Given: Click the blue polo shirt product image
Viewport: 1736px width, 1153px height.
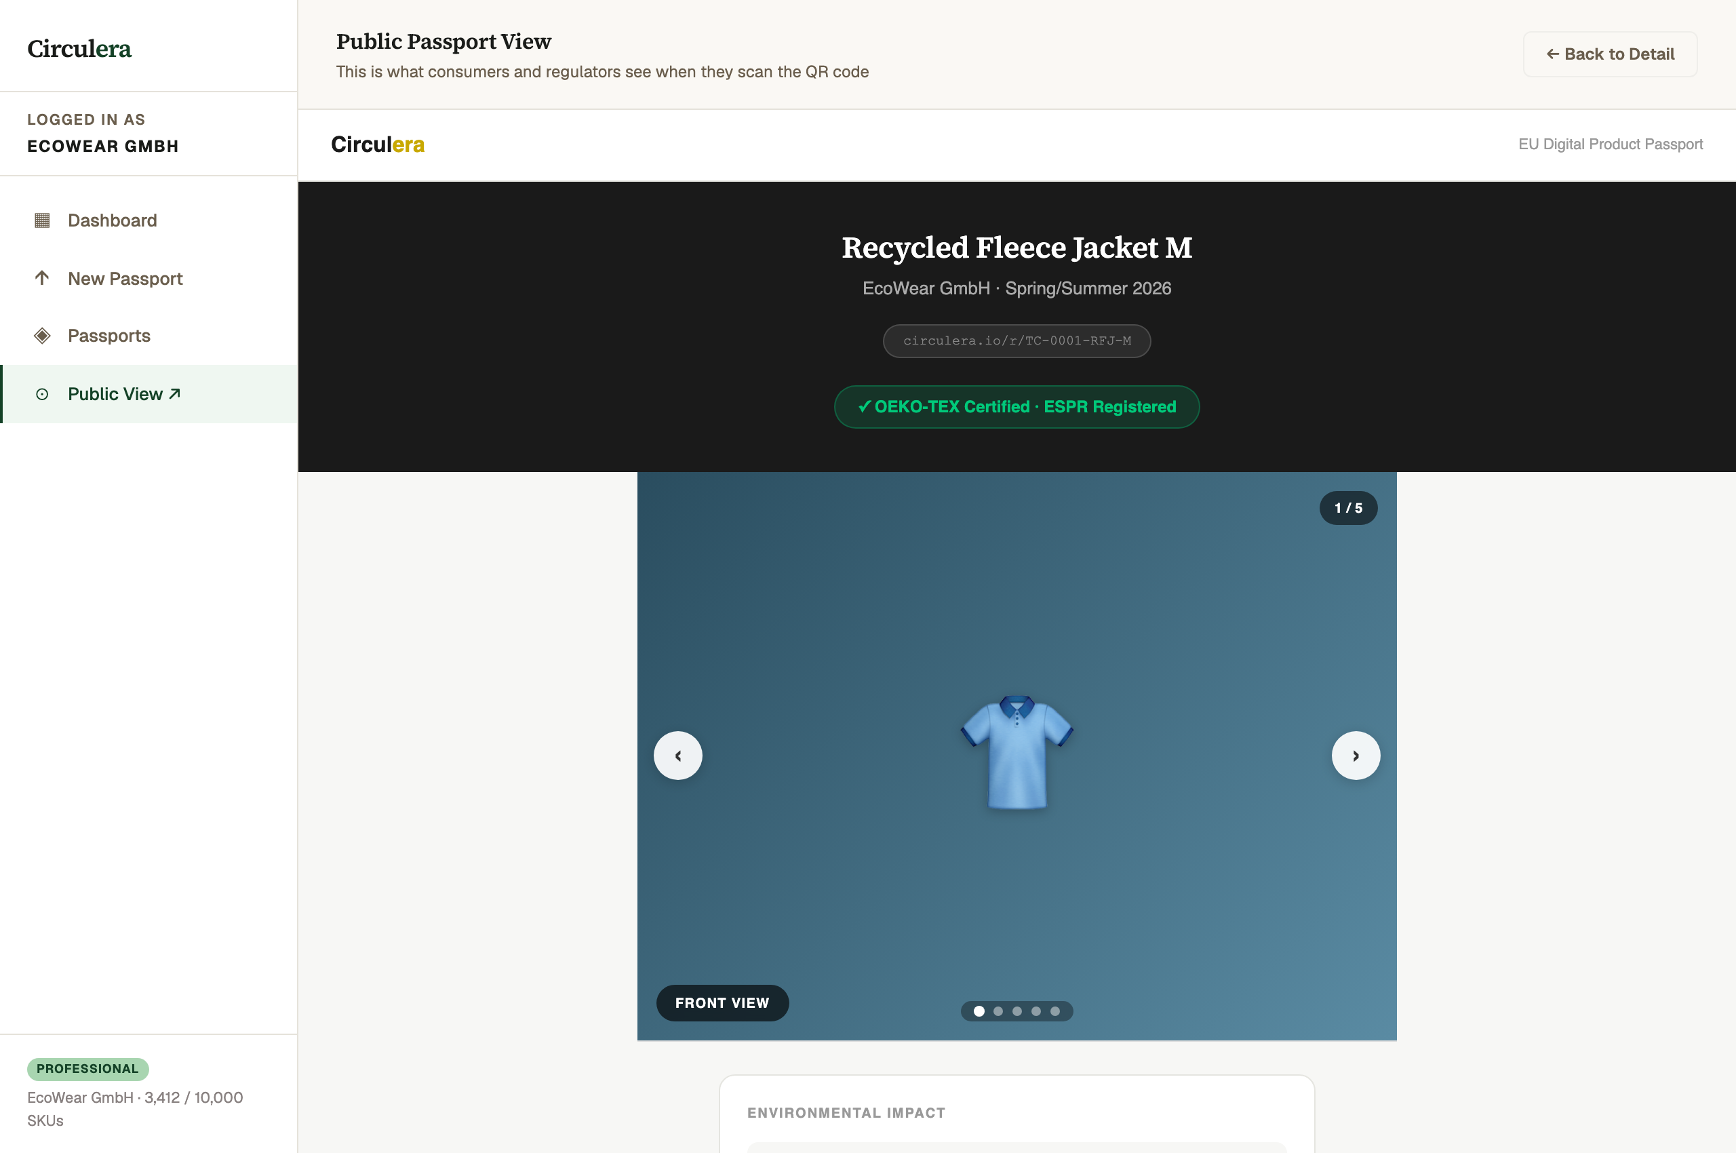Looking at the screenshot, I should point(1016,753).
